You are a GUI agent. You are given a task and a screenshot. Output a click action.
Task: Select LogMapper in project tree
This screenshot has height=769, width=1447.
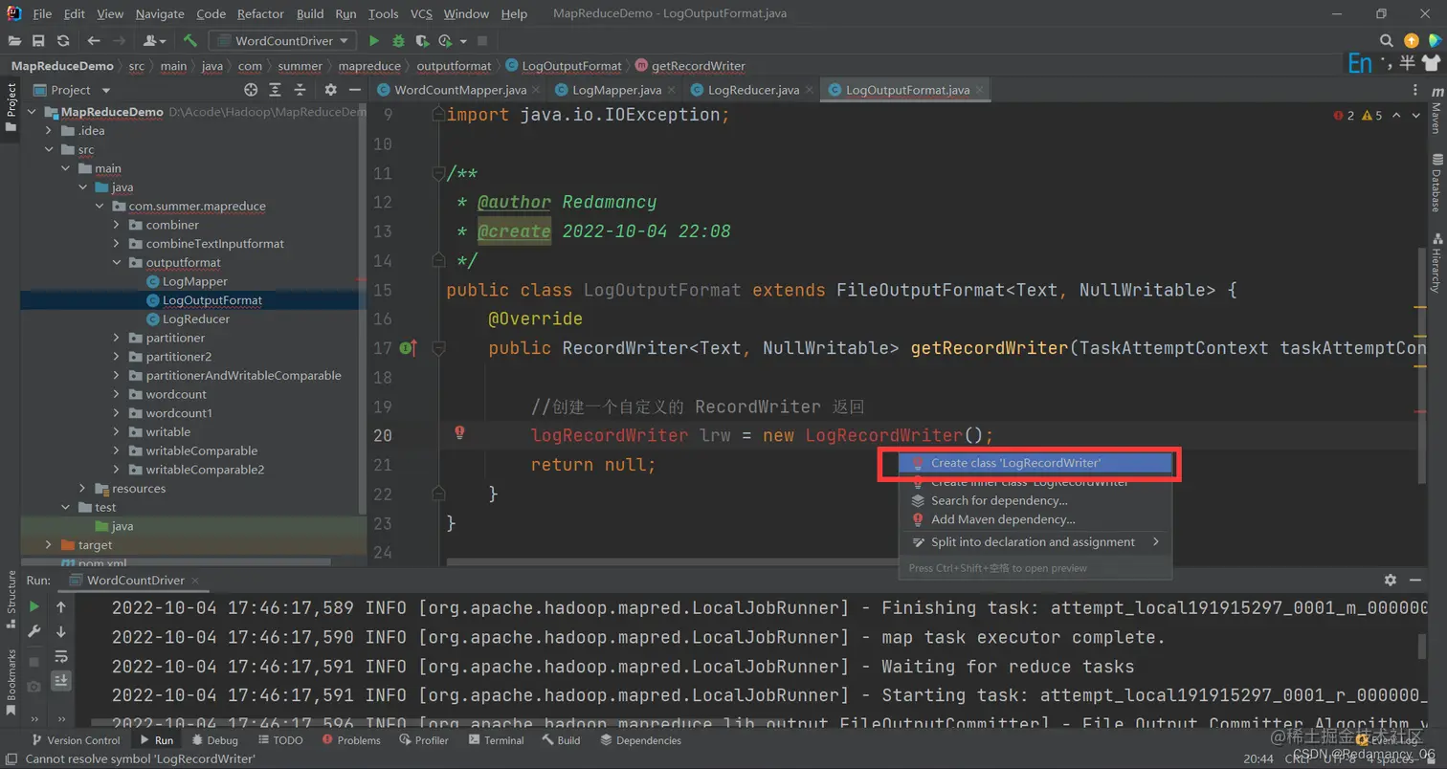coord(195,281)
